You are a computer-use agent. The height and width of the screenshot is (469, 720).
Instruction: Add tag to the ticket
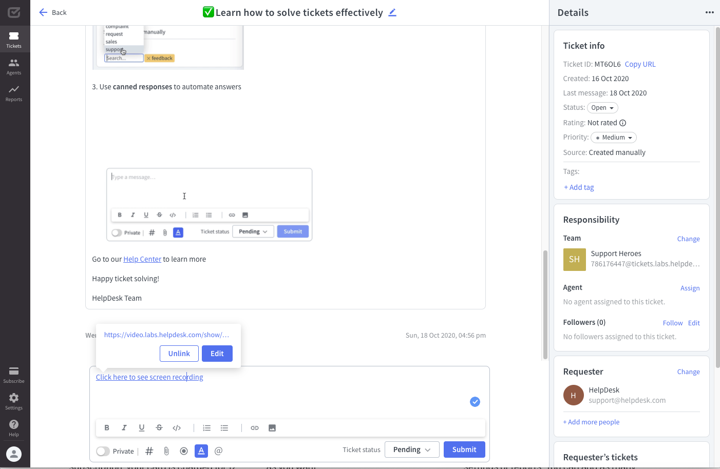click(579, 187)
